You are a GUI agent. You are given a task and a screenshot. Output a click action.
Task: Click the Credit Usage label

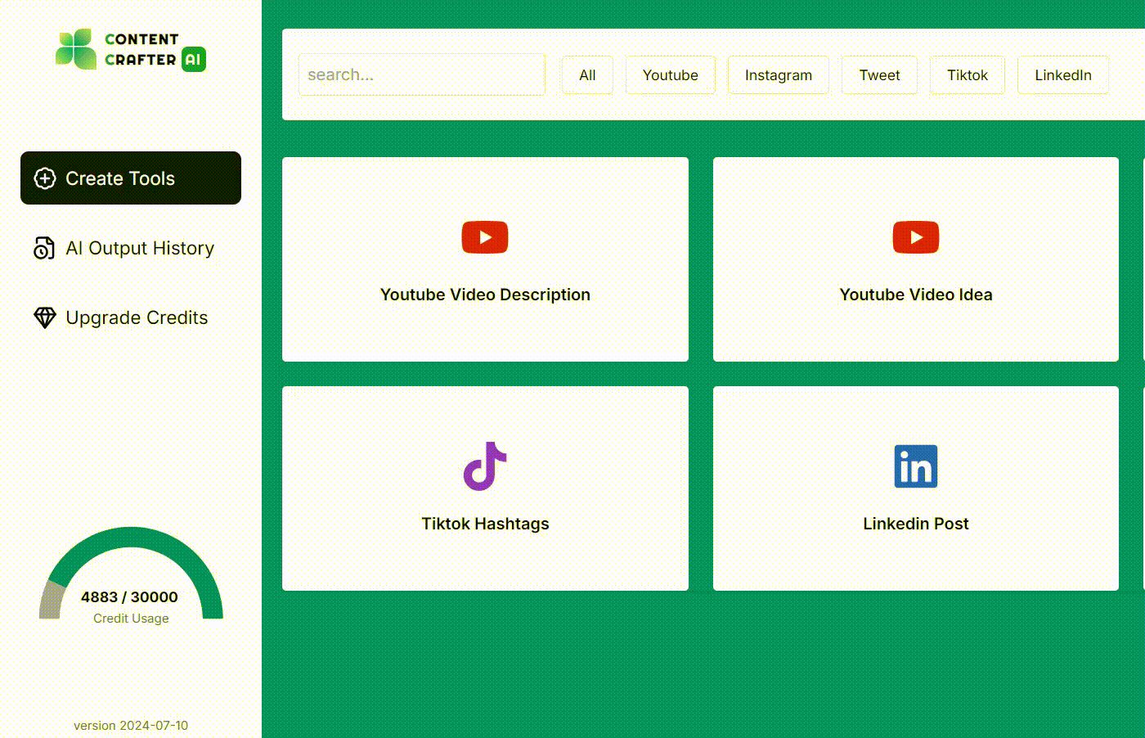pos(131,619)
